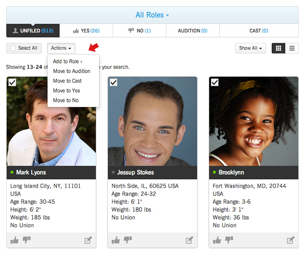
Task: Edit notes on Jessup Stokes card
Action: click(190, 240)
